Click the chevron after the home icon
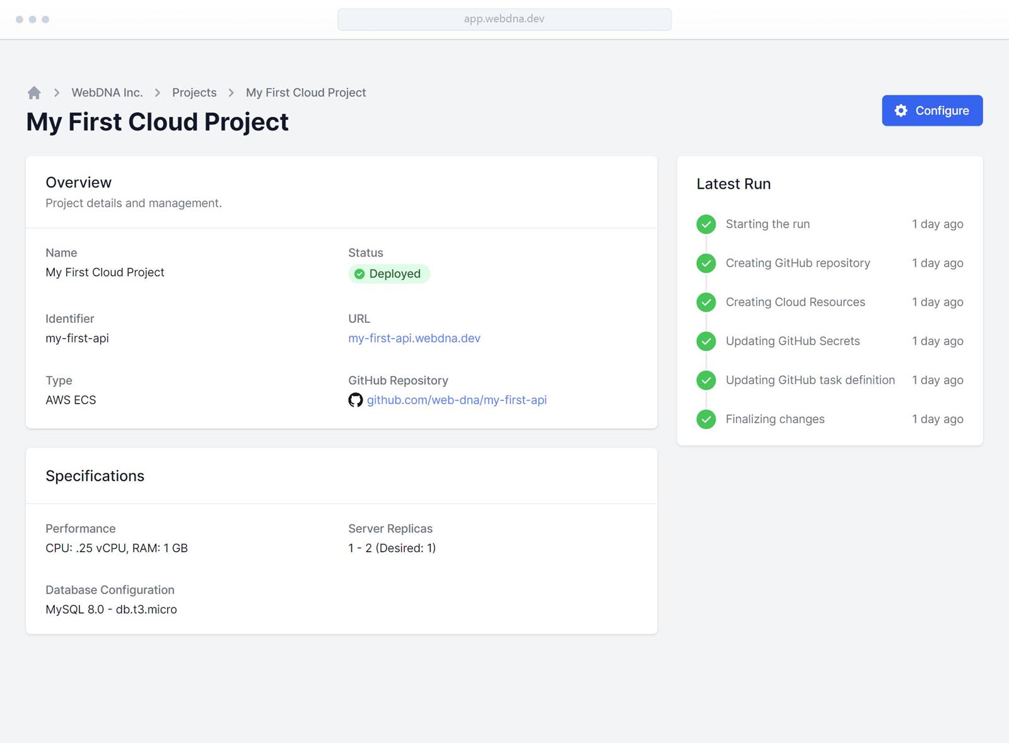This screenshot has width=1009, height=743. point(57,93)
